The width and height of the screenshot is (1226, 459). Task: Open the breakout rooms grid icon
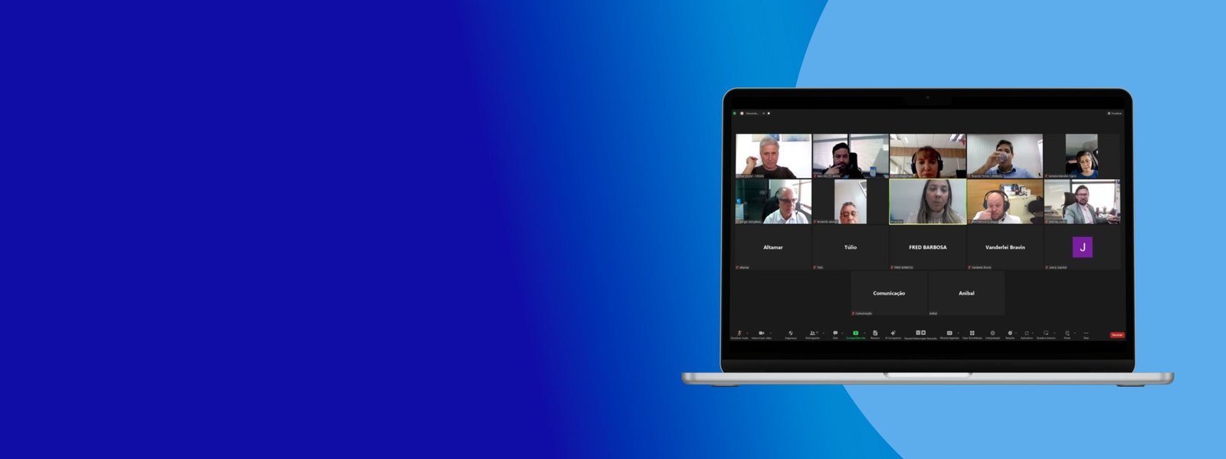[972, 334]
